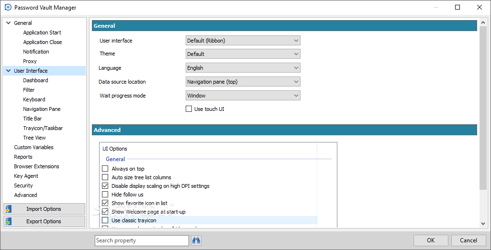Enable the Use touch UI checkbox
This screenshot has width=491, height=250.
pyautogui.click(x=189, y=109)
